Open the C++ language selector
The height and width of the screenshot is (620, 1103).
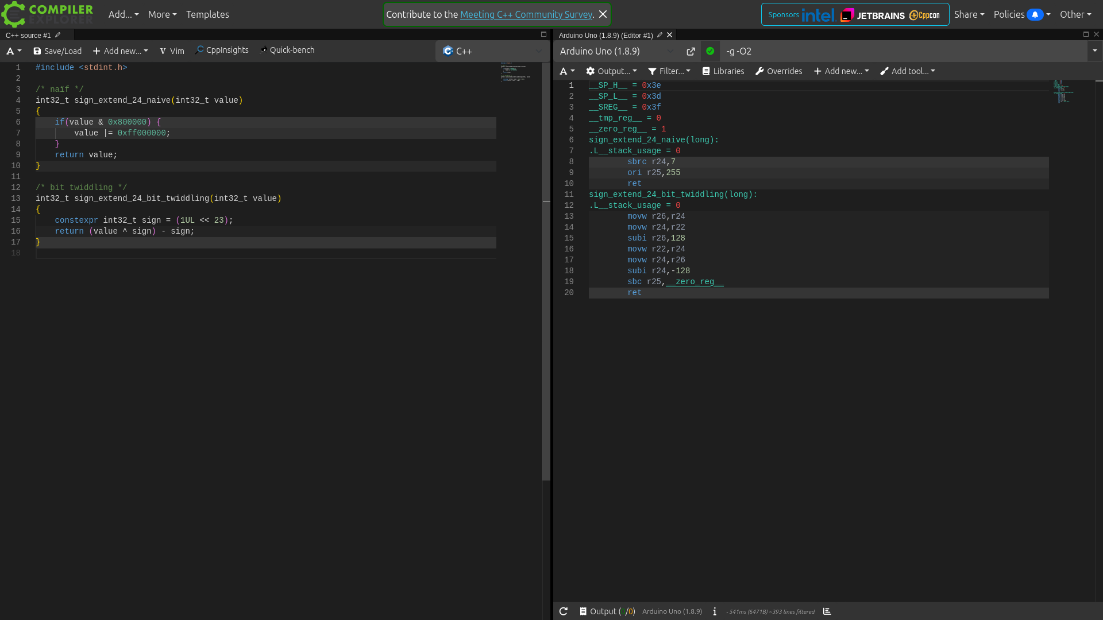pyautogui.click(x=492, y=51)
